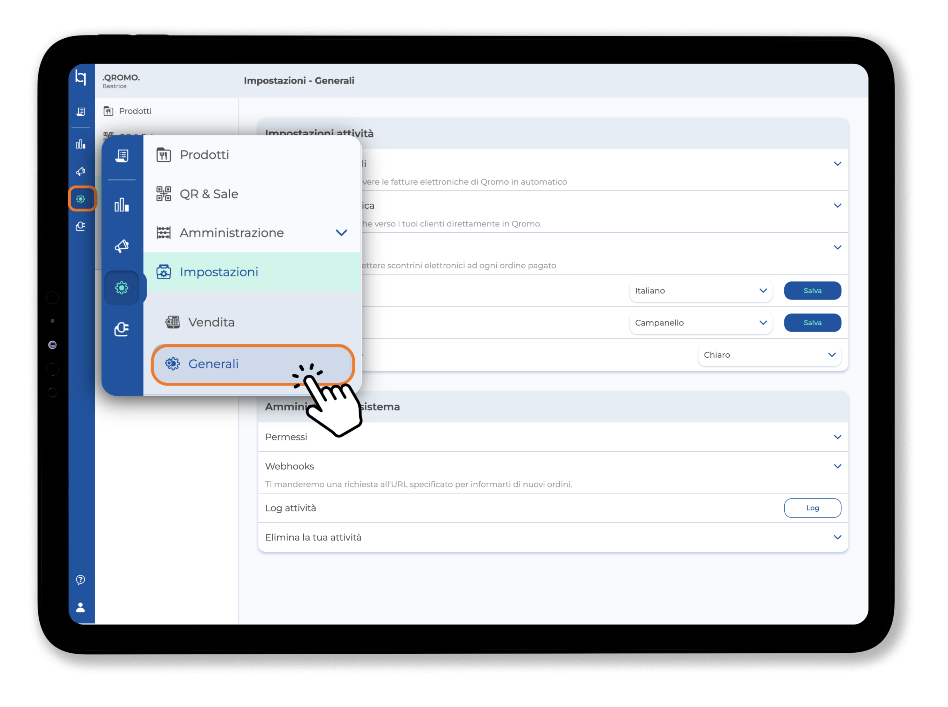Expand the row about invoices to clients
Screen dimensions: 948x707
[838, 206]
